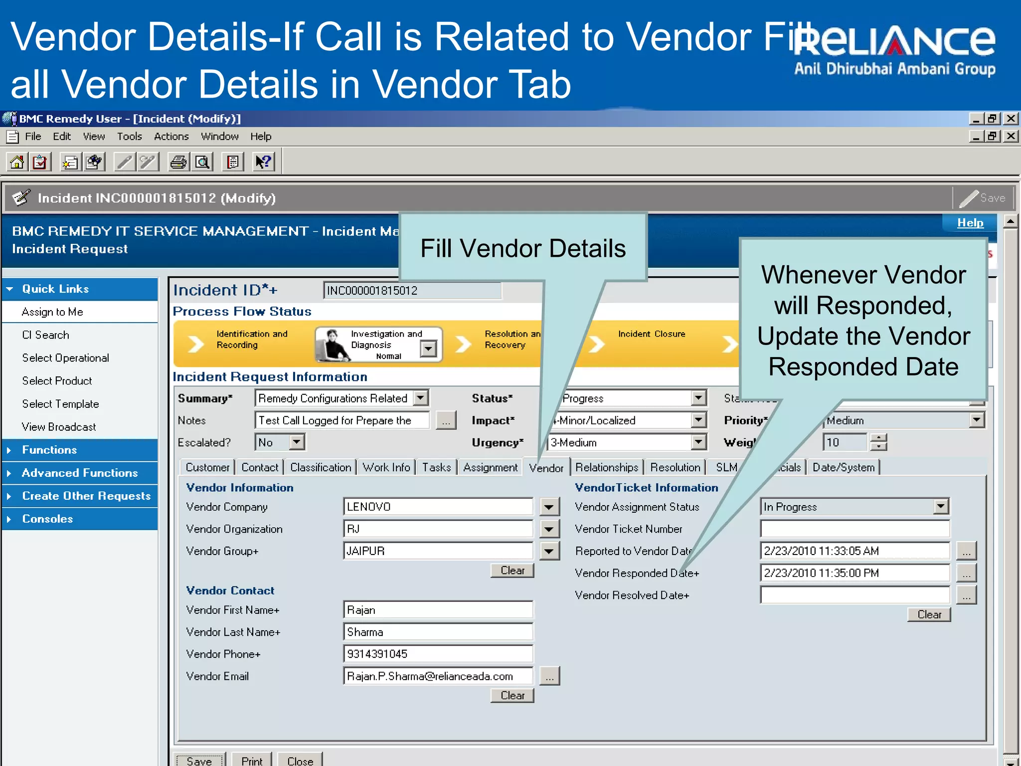The image size is (1021, 766).
Task: Open the clipboard checkmark toolbar icon
Action: pyautogui.click(x=40, y=162)
